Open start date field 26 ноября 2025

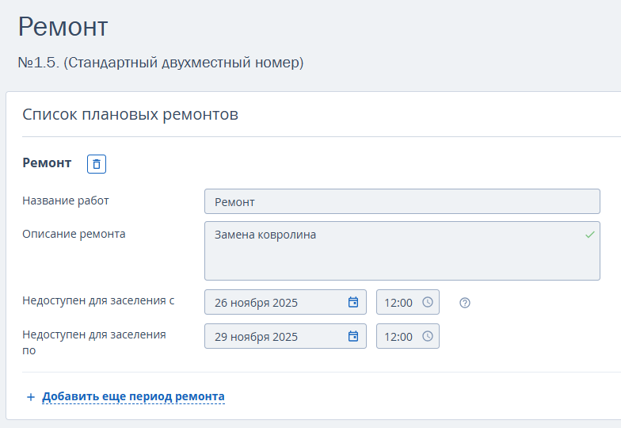click(x=273, y=302)
